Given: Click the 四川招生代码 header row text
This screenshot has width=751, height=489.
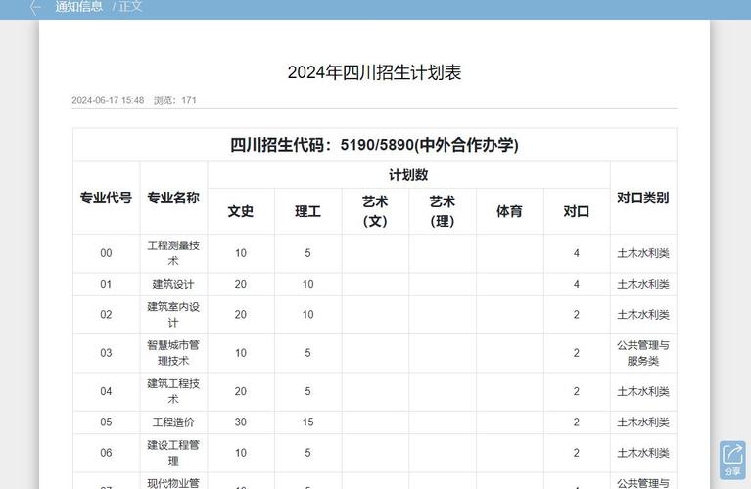Looking at the screenshot, I should pyautogui.click(x=374, y=145).
